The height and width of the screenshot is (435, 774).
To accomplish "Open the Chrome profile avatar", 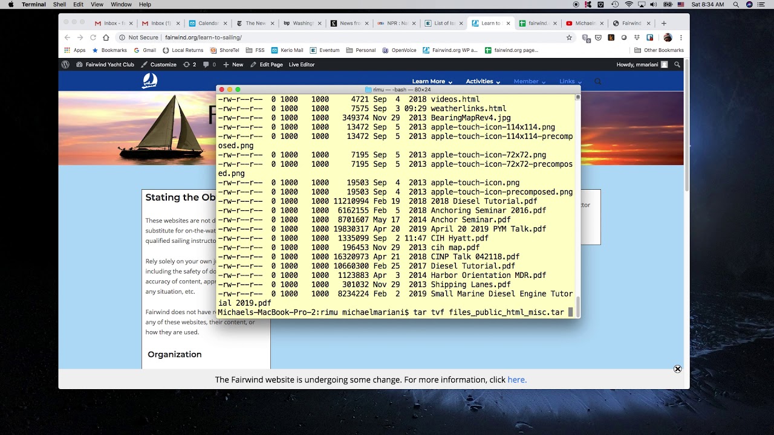I will coord(668,37).
